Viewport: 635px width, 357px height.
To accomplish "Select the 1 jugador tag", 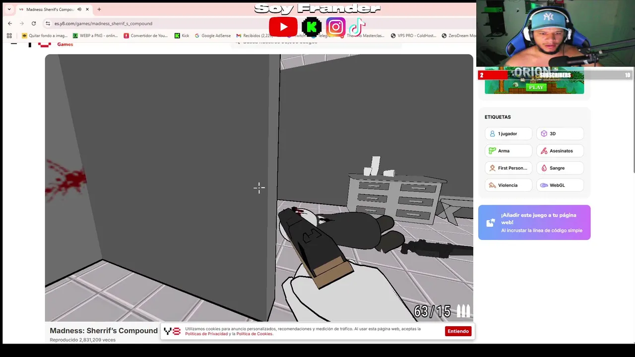I will pyautogui.click(x=508, y=134).
